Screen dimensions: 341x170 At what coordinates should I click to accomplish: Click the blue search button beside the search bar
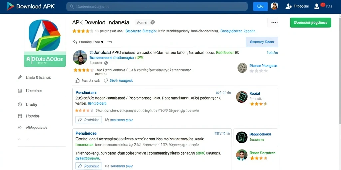[x=260, y=7]
